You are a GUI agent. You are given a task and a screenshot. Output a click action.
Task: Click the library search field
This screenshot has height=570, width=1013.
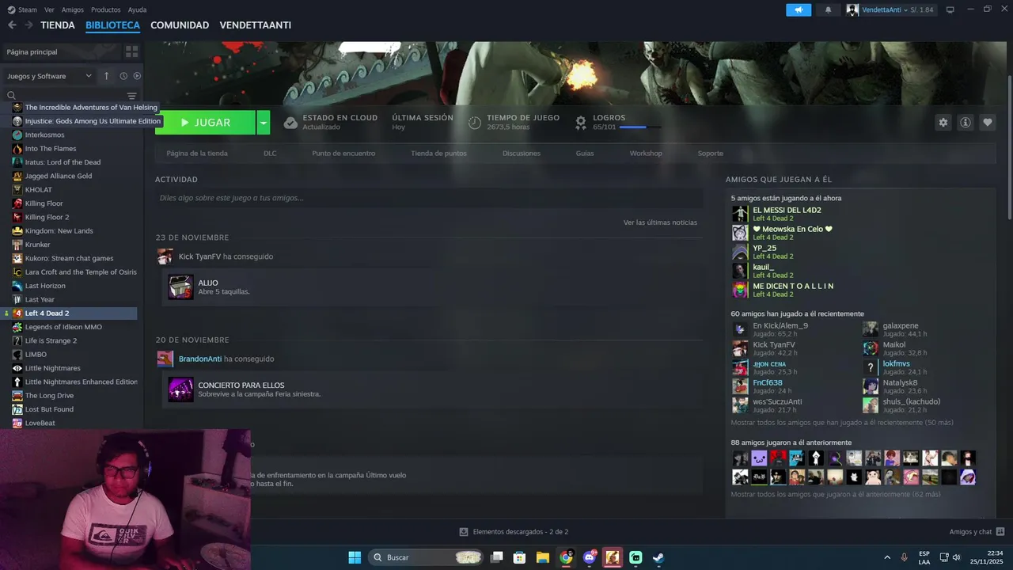(x=65, y=96)
